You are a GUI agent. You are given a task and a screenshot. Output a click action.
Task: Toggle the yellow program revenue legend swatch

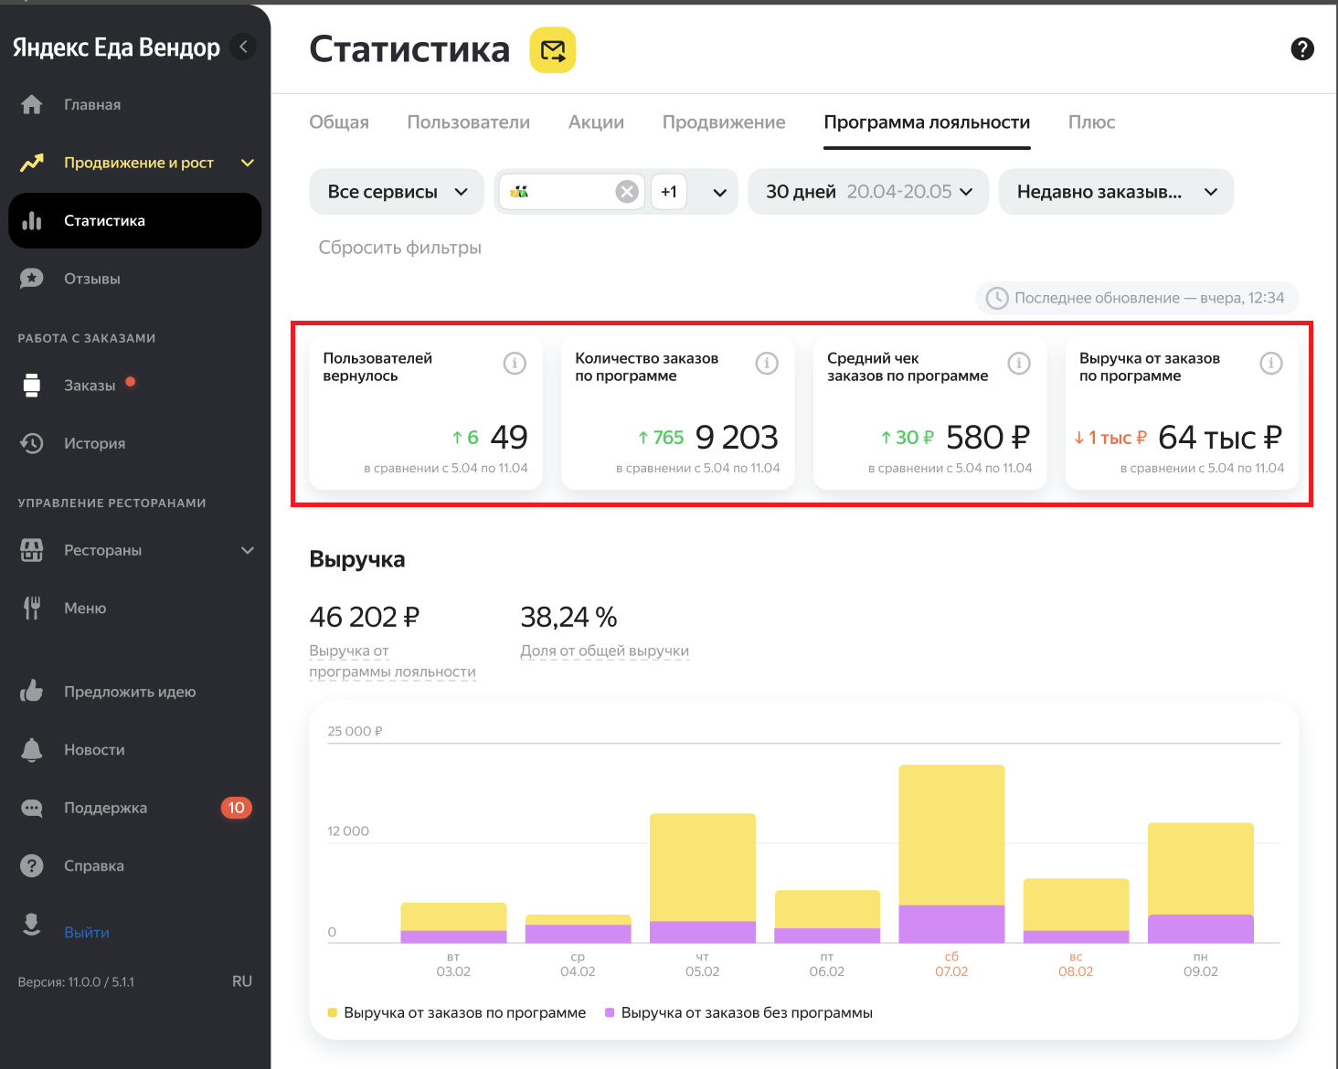333,1012
